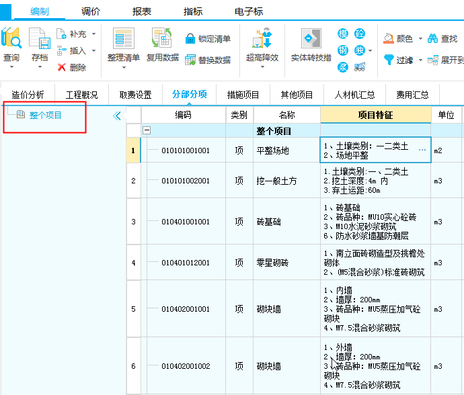Expand the 过滤 filter dropdown

[x=421, y=60]
